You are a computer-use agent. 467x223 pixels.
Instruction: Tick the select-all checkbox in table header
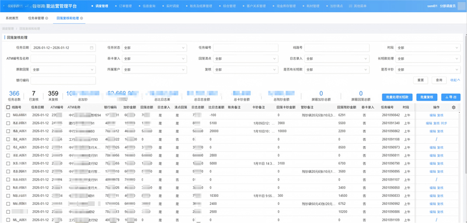click(8, 107)
